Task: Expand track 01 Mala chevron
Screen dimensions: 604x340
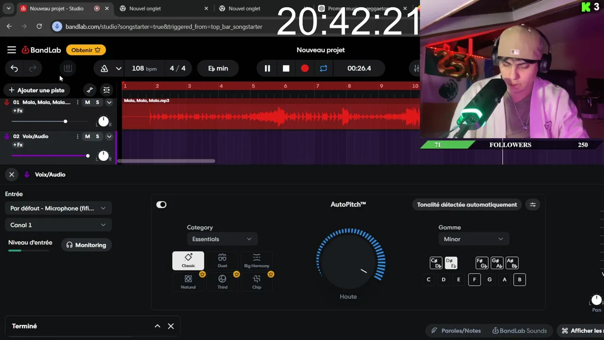Action: [x=109, y=102]
